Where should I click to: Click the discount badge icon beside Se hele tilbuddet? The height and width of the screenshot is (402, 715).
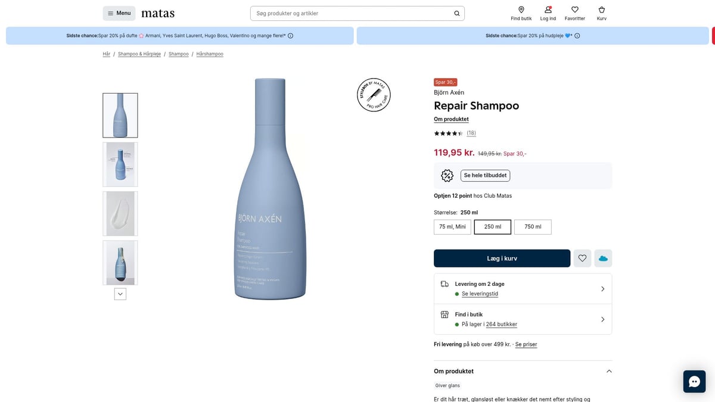pos(447,175)
